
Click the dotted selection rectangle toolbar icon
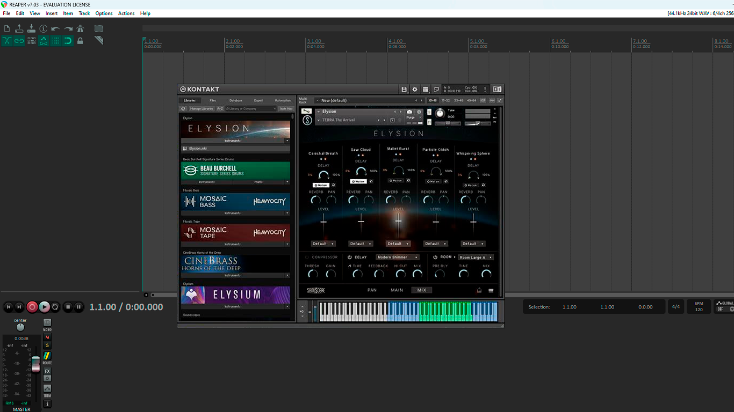point(99,28)
